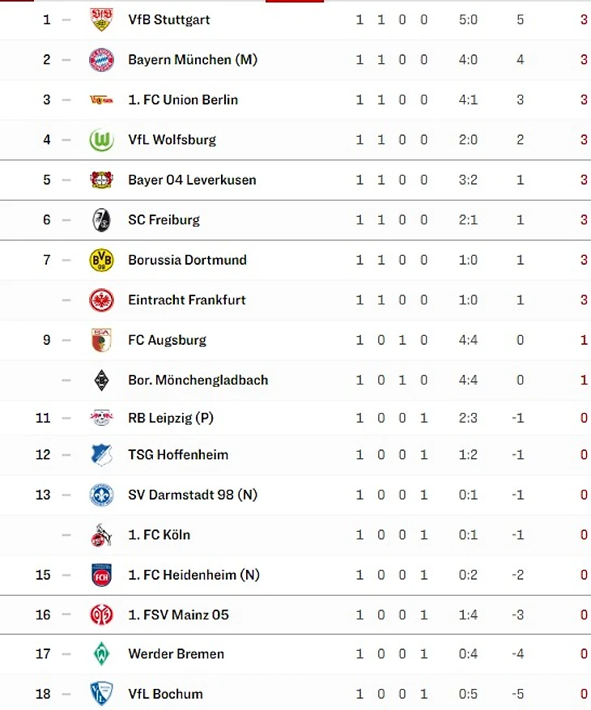This screenshot has height=710, width=591.
Task: Select the Bayer 04 Leverkusen crest
Action: pyautogui.click(x=101, y=180)
